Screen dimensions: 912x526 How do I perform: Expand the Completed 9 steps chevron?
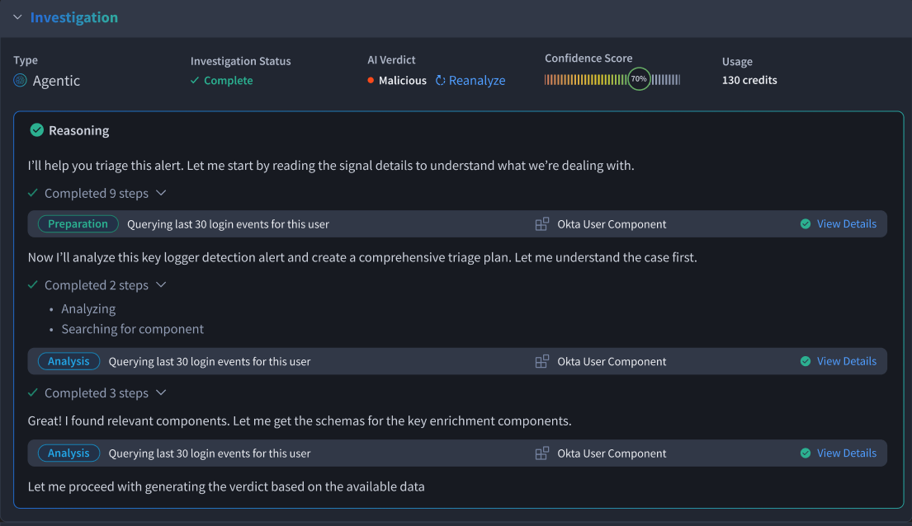click(x=161, y=193)
